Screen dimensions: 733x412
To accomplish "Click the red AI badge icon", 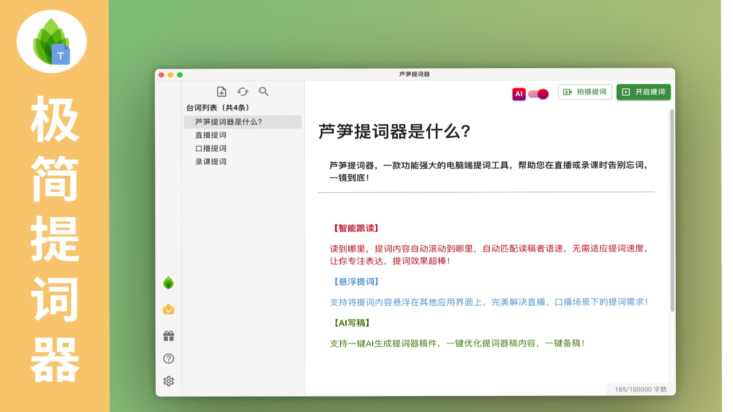I will pyautogui.click(x=519, y=94).
